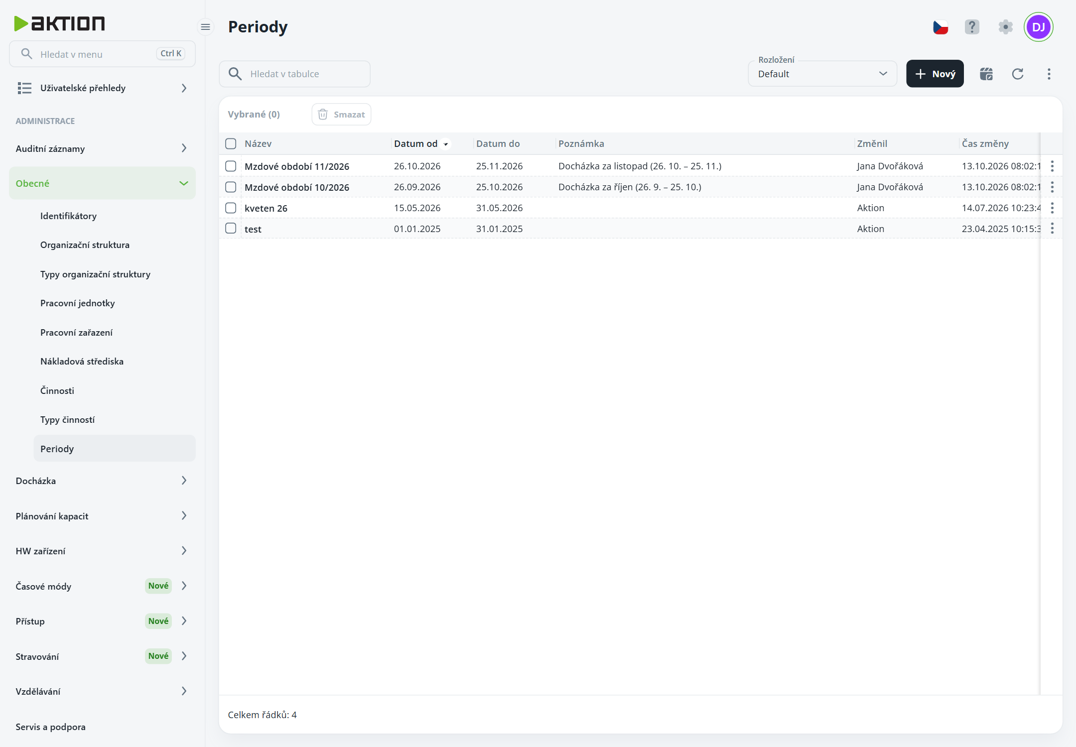Collapse the Obecné section
The image size is (1076, 747).
(x=102, y=183)
